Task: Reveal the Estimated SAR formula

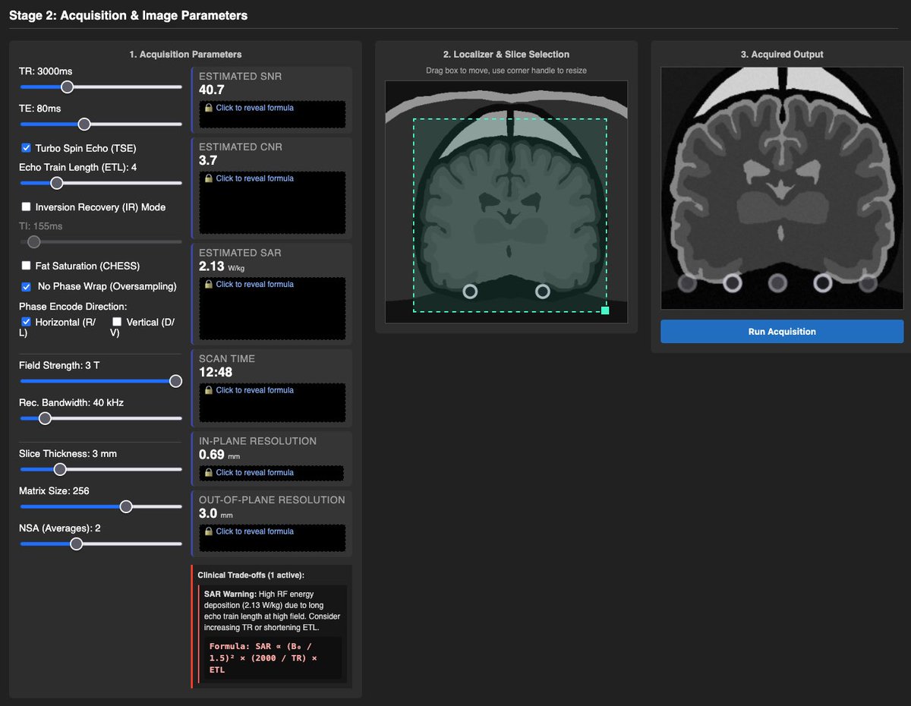Action: (x=273, y=309)
